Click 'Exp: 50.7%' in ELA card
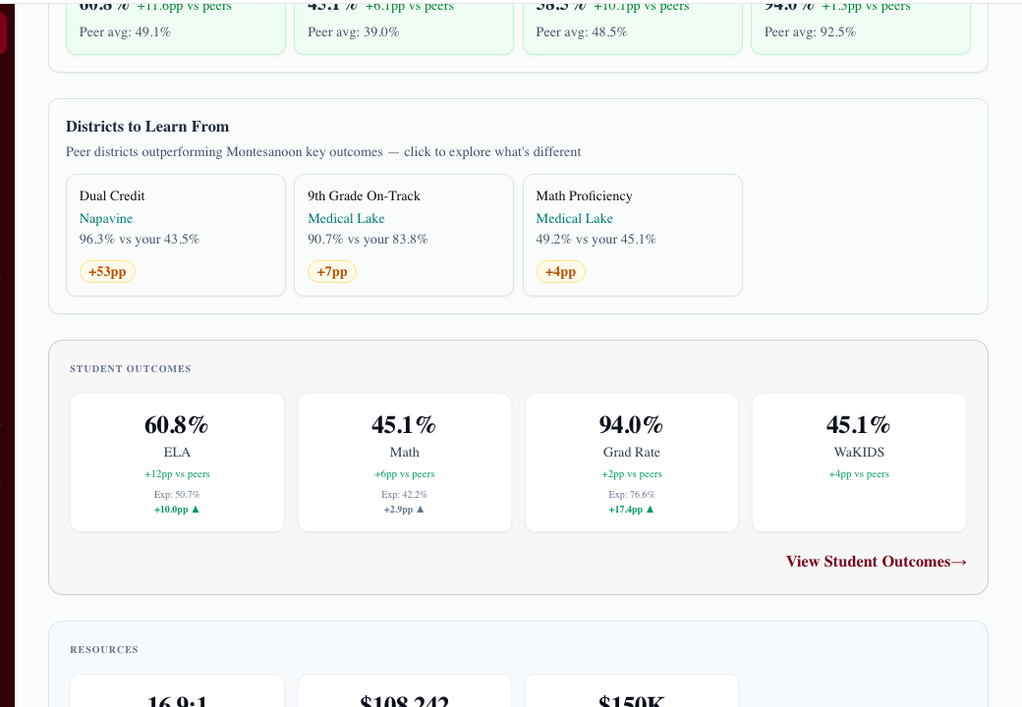This screenshot has width=1022, height=707. point(177,494)
